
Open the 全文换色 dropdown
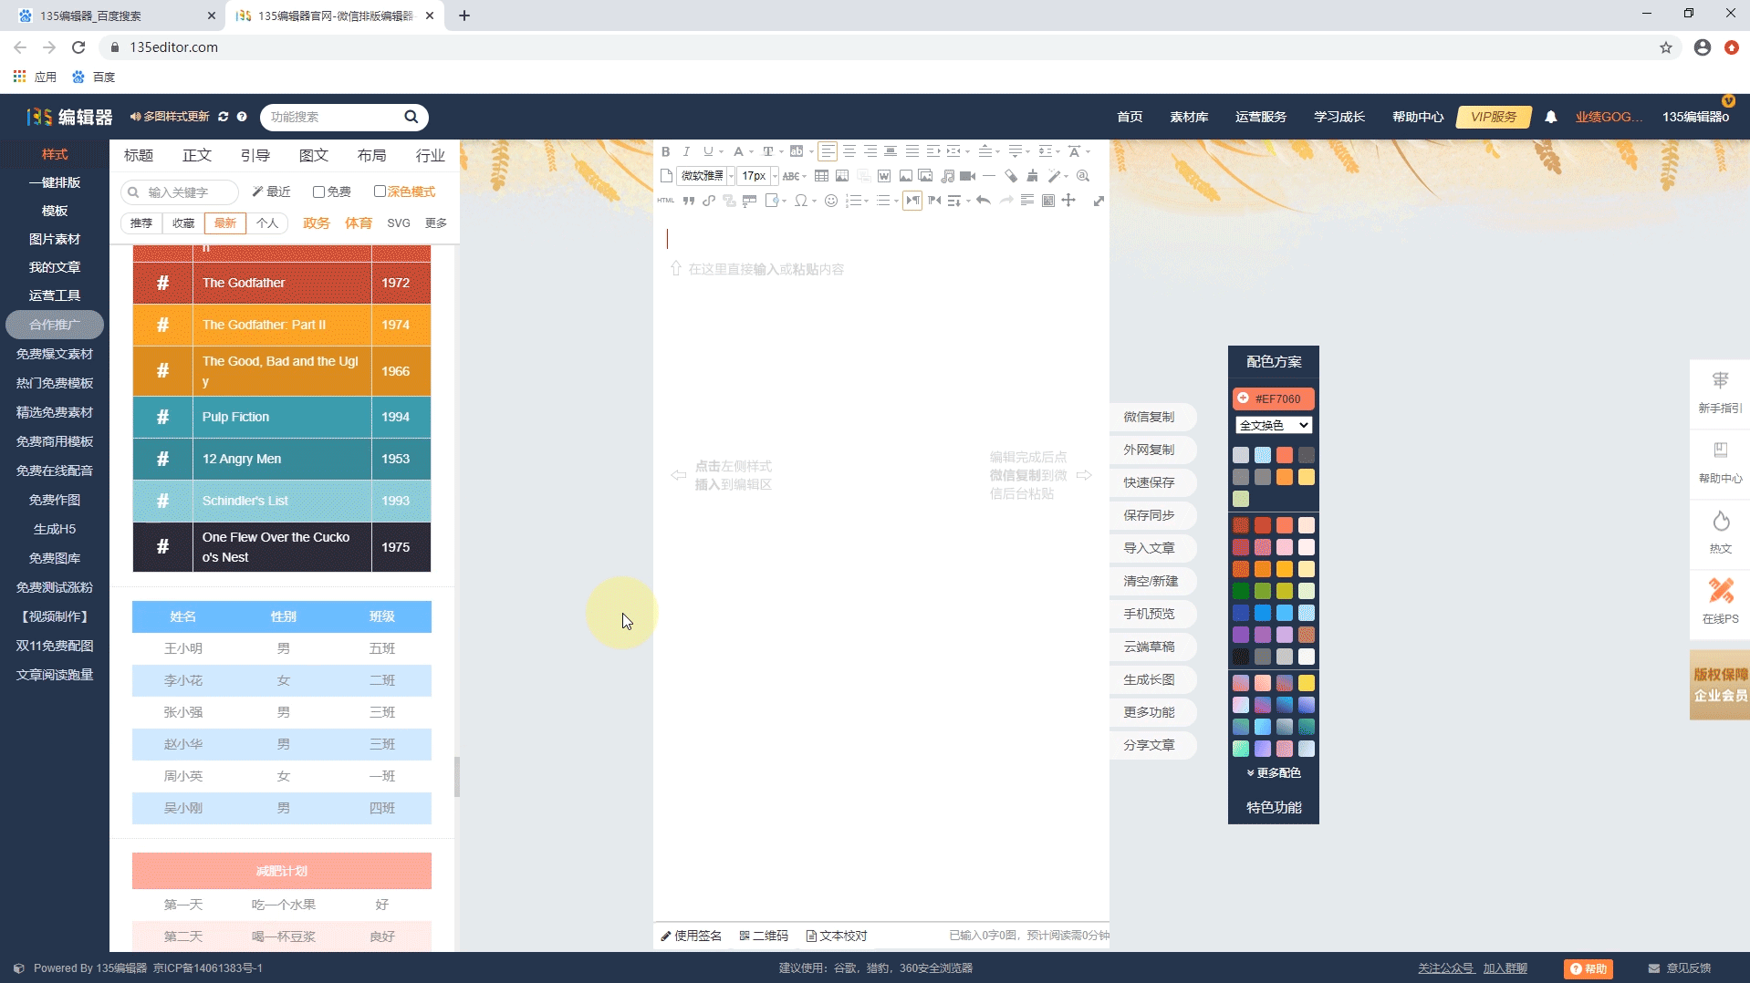[x=1273, y=425]
